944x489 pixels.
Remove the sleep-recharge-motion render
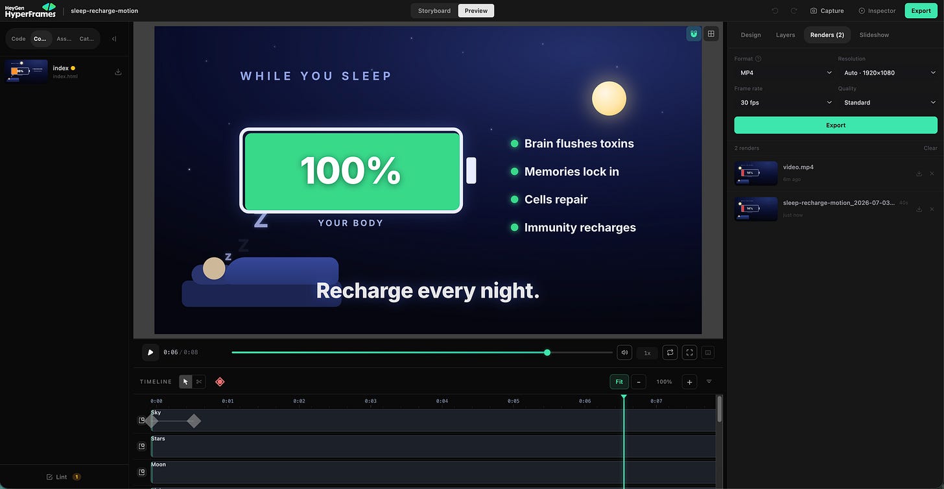click(x=932, y=209)
